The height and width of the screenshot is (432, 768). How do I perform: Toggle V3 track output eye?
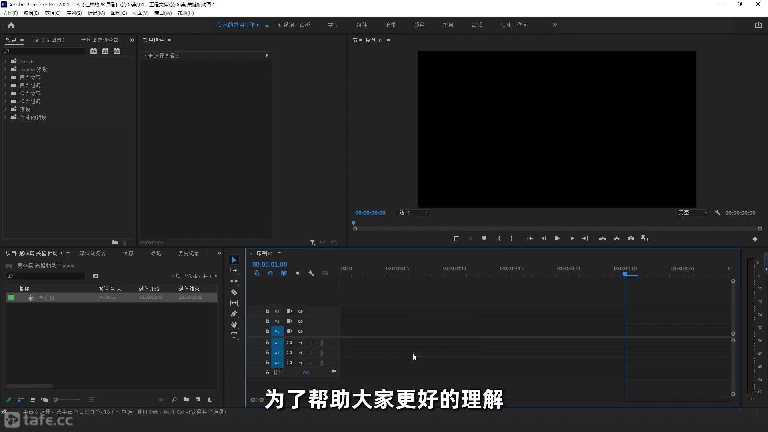point(300,312)
